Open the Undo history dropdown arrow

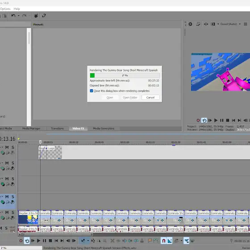(18, 16)
